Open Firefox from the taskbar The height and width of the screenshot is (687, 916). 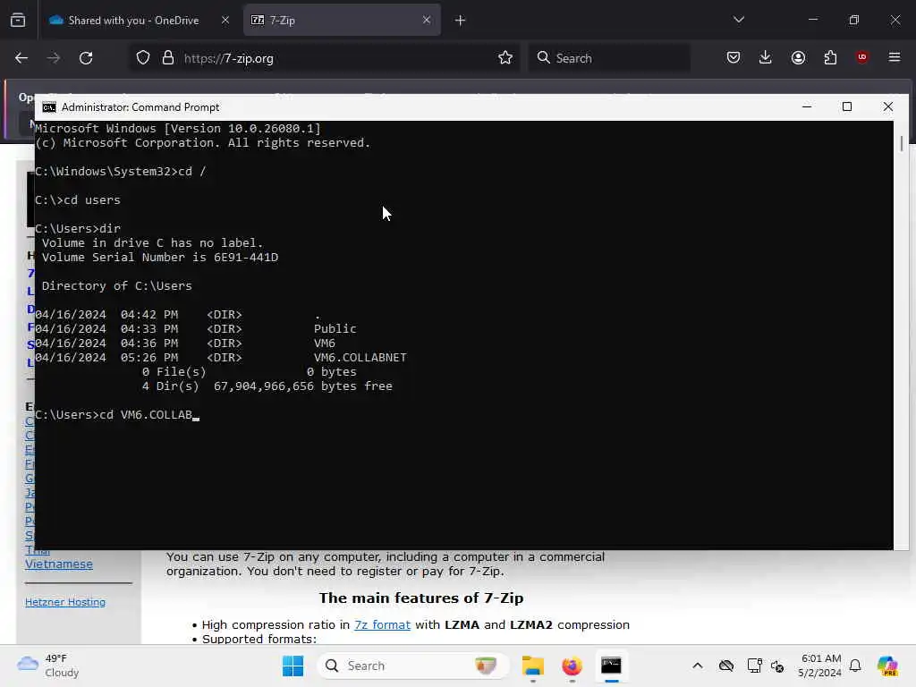pos(572,666)
